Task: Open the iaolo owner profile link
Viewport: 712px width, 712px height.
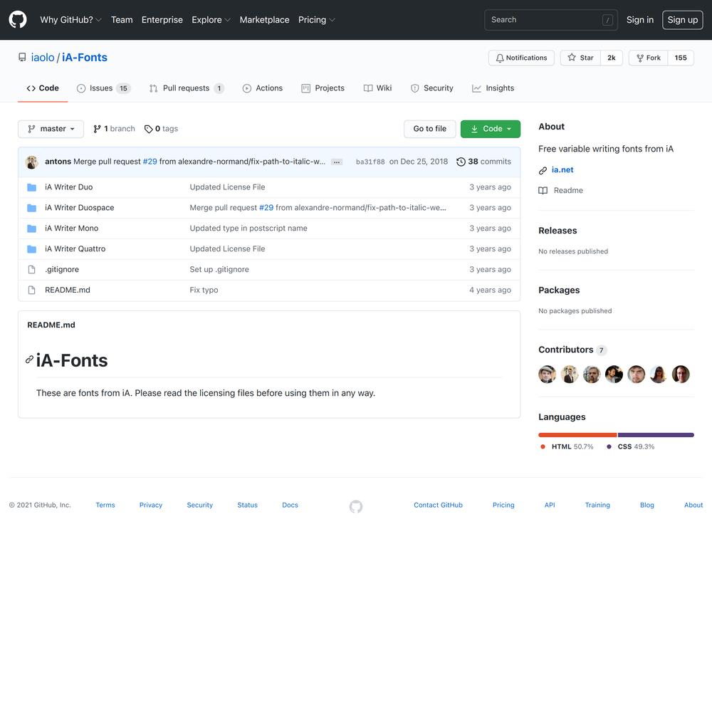Action: (x=43, y=57)
